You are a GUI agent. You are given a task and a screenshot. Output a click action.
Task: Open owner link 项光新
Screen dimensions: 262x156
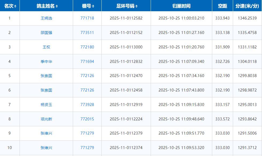pos(46,119)
